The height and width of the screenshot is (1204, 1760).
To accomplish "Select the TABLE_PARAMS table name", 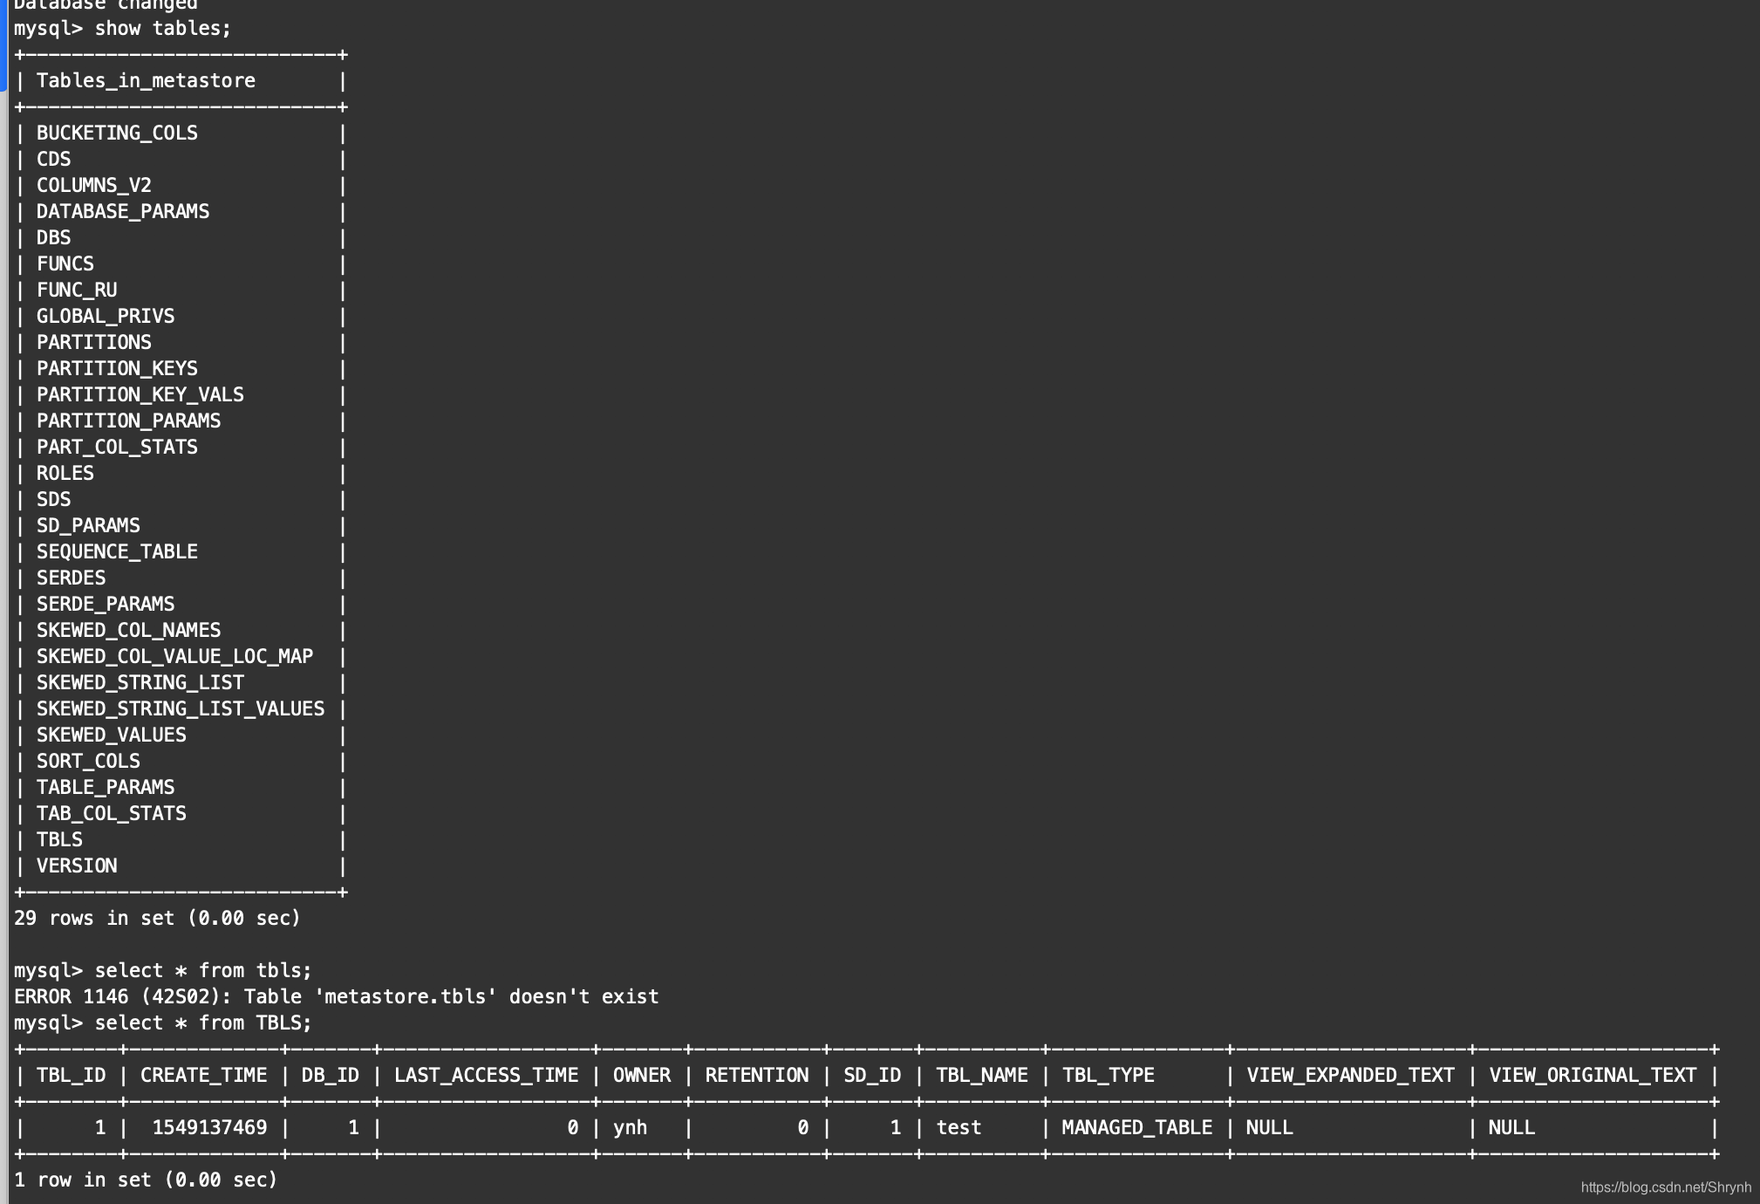I will coord(106,787).
